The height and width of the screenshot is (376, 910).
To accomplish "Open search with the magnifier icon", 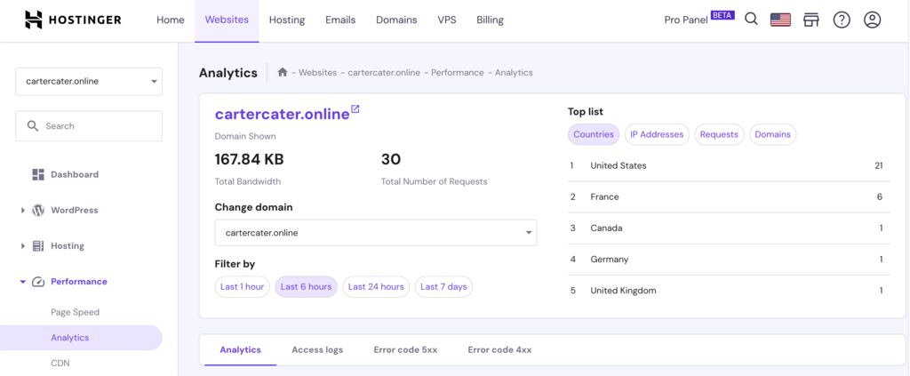I will pos(751,20).
